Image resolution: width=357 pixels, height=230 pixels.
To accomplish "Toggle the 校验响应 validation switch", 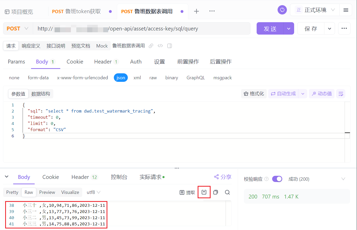I will coord(277,179).
